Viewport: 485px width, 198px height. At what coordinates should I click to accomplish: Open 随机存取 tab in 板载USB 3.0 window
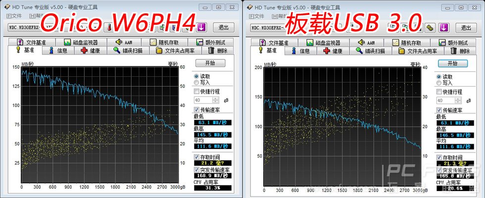point(407,43)
